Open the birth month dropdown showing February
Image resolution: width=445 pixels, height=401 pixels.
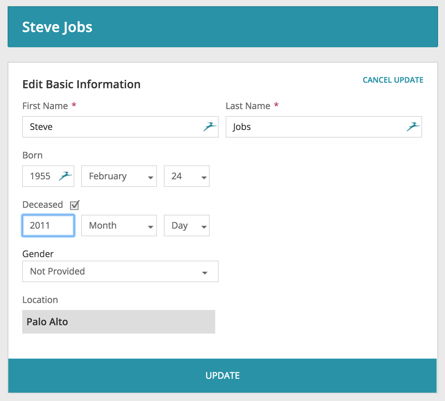pyautogui.click(x=119, y=176)
